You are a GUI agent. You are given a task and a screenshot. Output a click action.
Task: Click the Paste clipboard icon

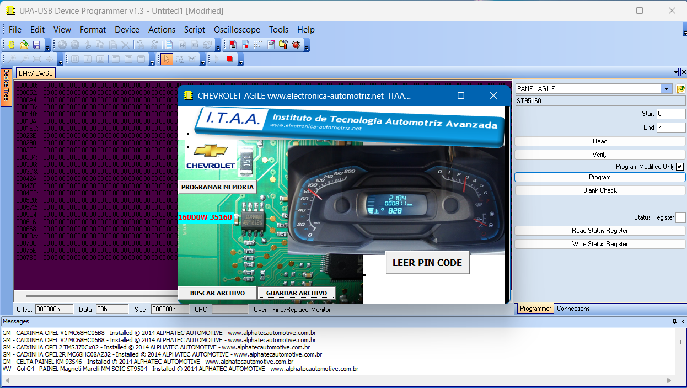pos(113,45)
